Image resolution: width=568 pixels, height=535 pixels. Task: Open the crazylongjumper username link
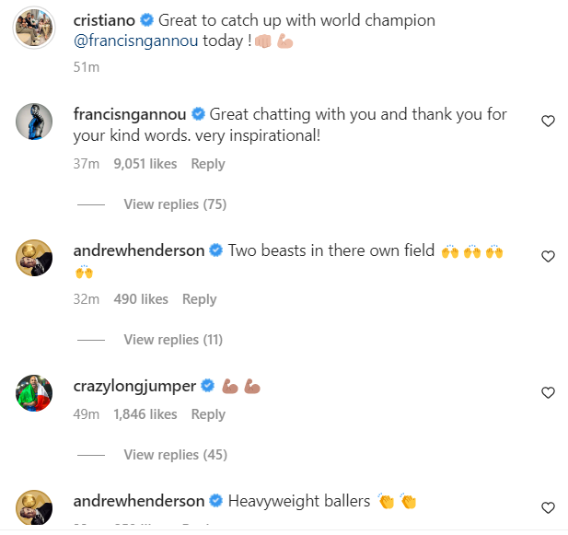pos(134,387)
